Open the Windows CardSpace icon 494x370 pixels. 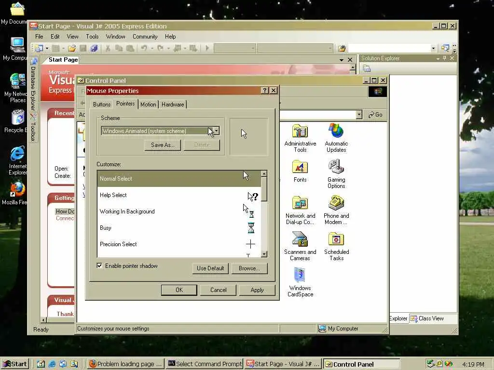pos(300,282)
